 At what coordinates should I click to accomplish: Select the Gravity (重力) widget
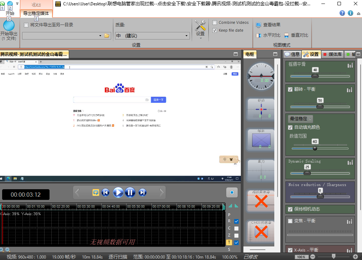[x=261, y=170]
